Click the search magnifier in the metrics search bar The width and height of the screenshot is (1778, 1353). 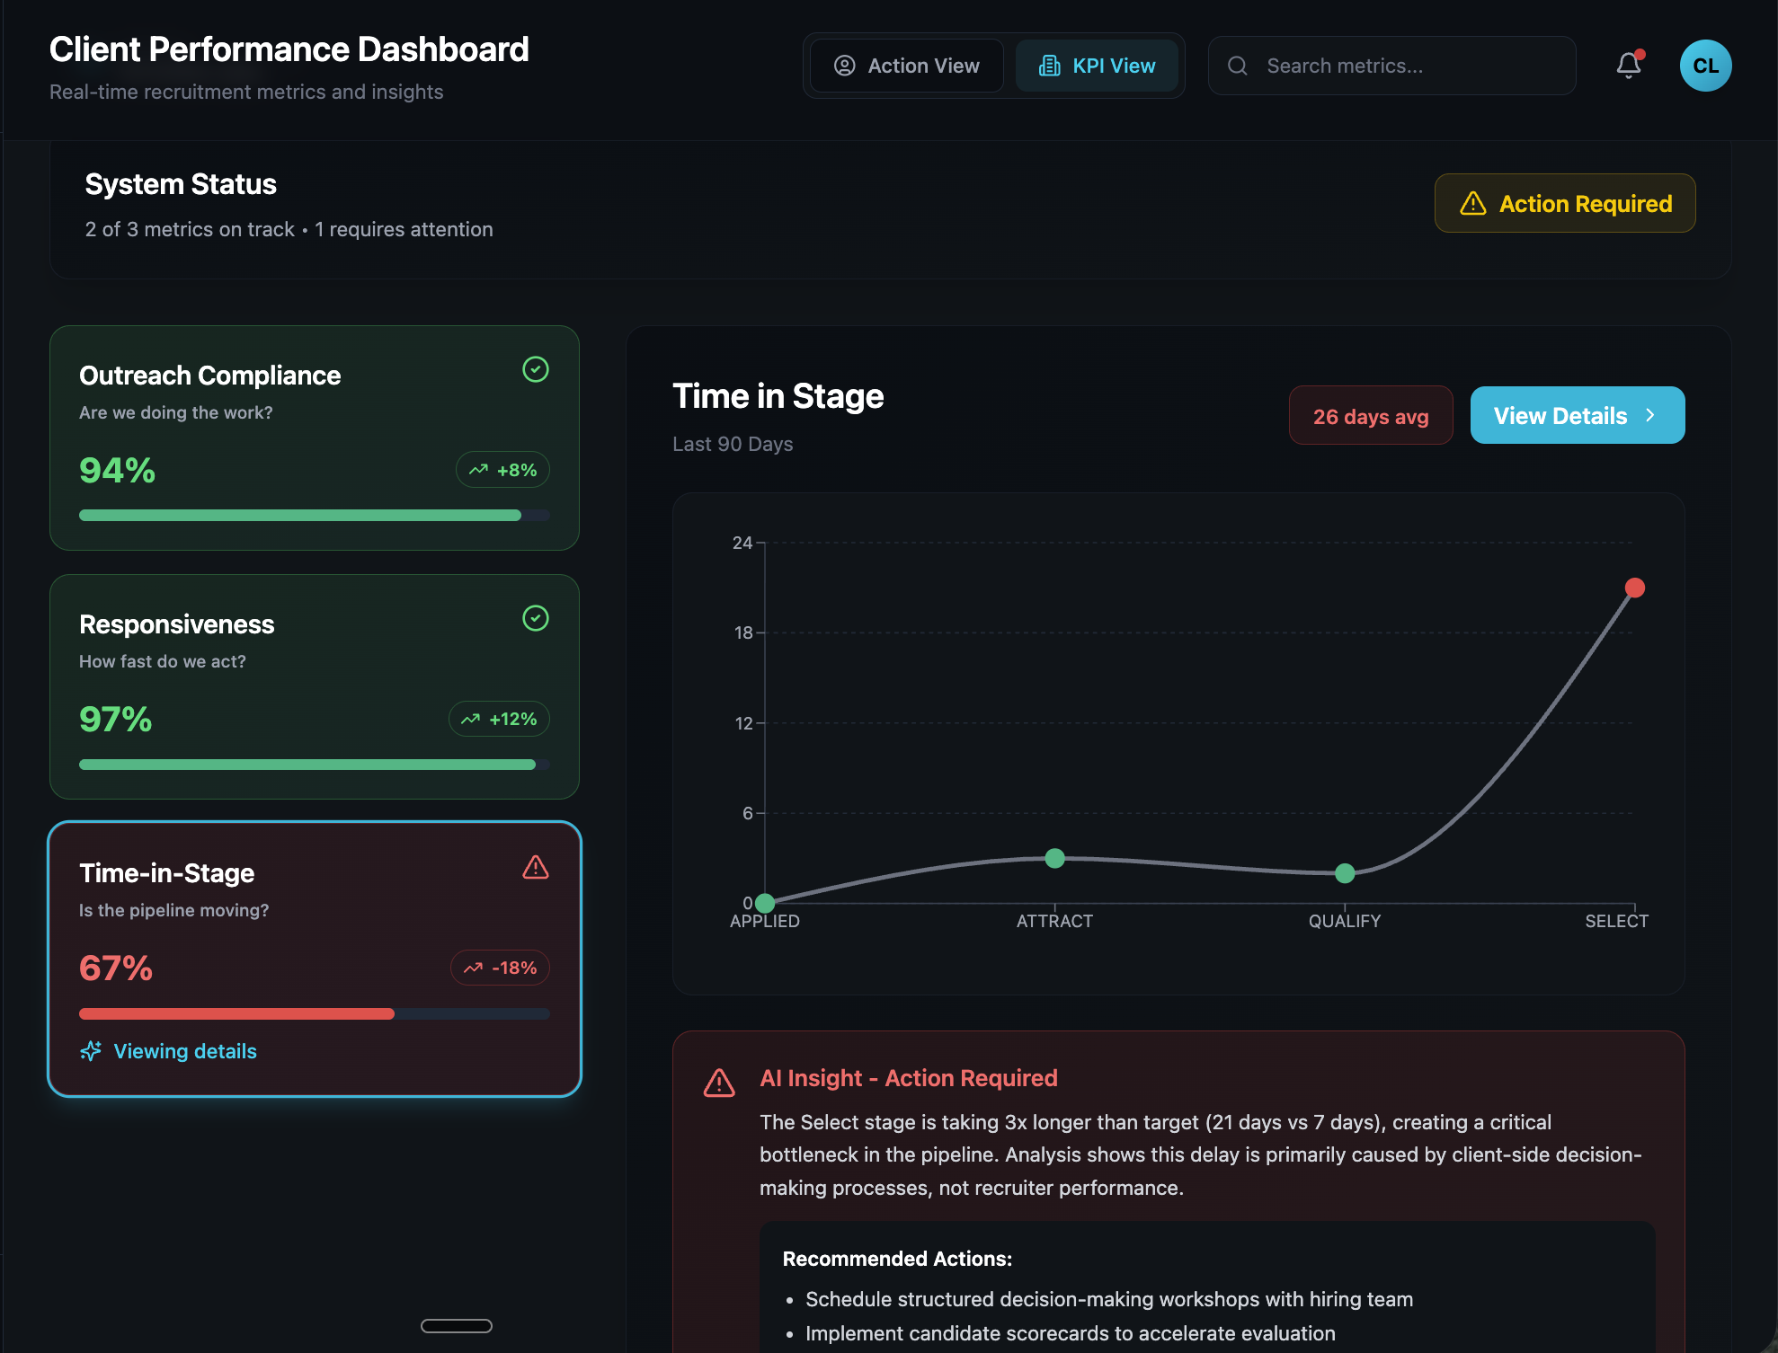pyautogui.click(x=1238, y=65)
